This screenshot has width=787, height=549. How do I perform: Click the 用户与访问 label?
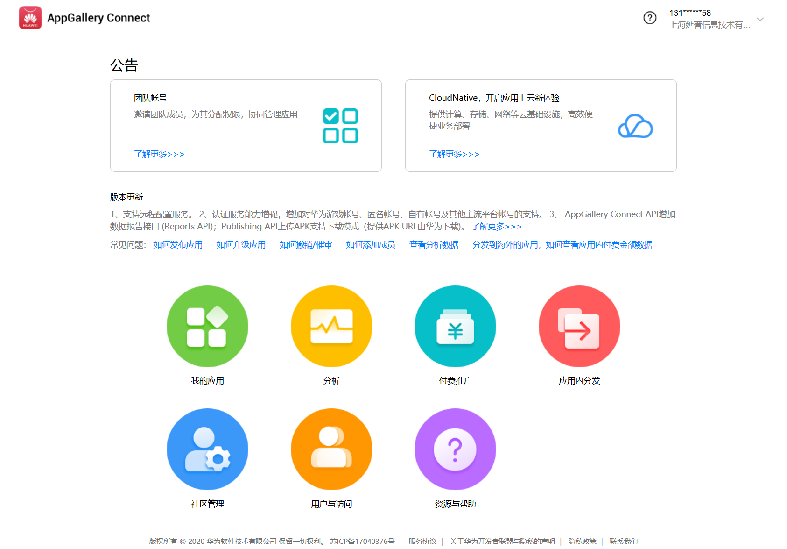tap(331, 504)
